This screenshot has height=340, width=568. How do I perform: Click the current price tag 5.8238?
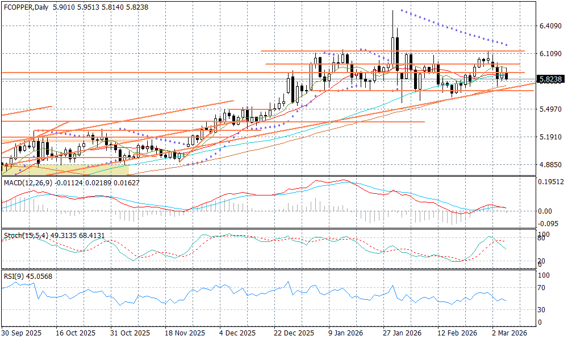[x=550, y=80]
